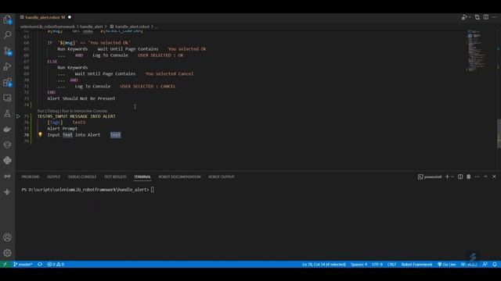
Task: Switch to the Problems tab
Action: (x=31, y=177)
